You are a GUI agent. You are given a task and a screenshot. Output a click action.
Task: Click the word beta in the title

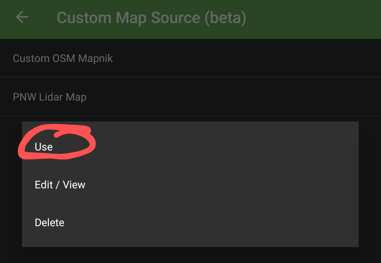[x=225, y=18]
